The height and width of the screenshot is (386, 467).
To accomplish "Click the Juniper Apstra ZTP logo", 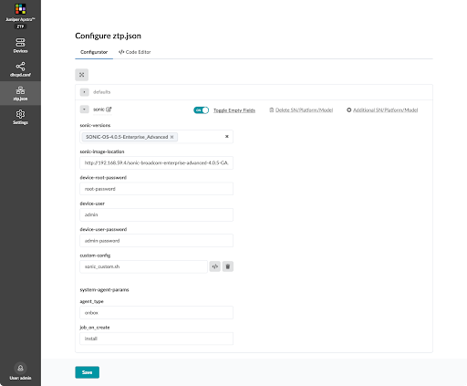I will point(20,16).
